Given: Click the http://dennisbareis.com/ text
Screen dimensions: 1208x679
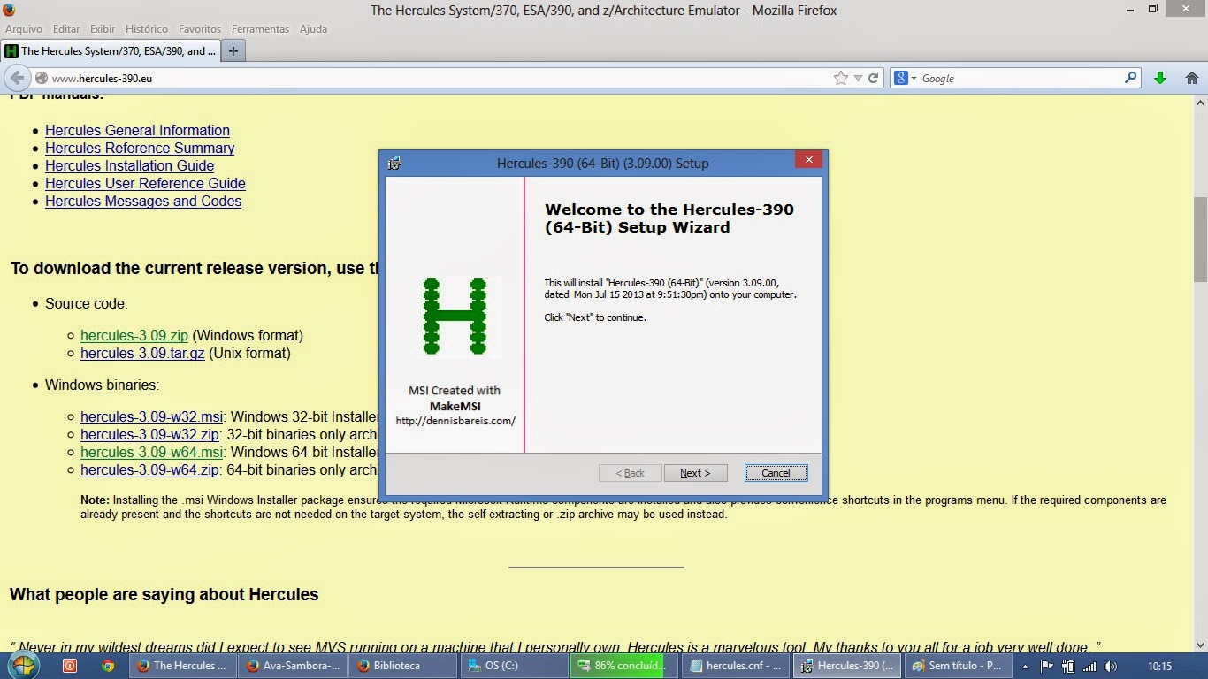Looking at the screenshot, I should pyautogui.click(x=455, y=421).
